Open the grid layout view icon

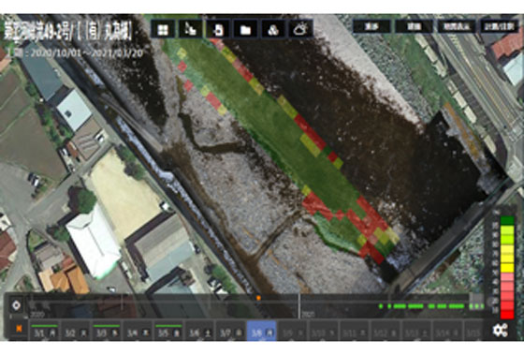[163, 29]
